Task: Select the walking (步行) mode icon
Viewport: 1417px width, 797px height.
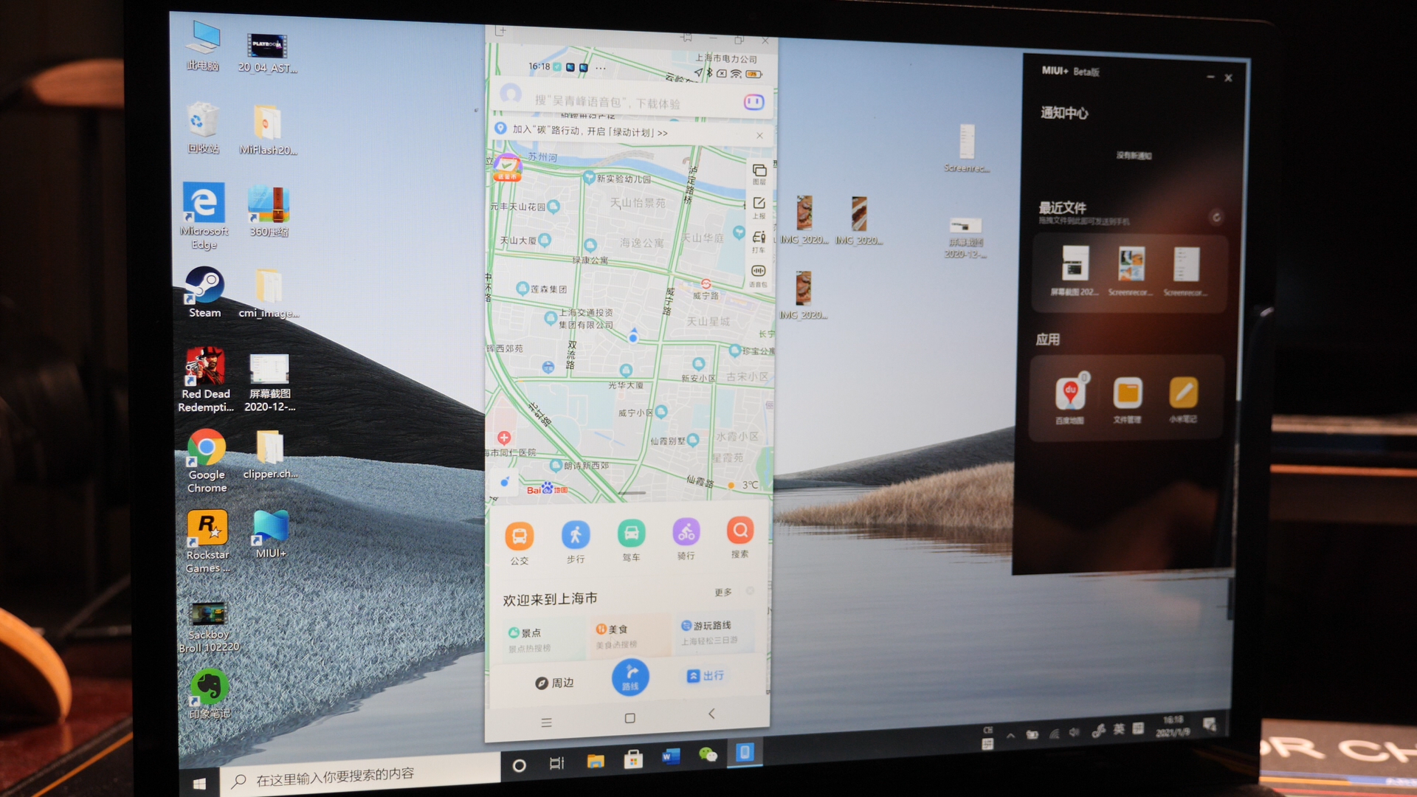Action: [575, 535]
